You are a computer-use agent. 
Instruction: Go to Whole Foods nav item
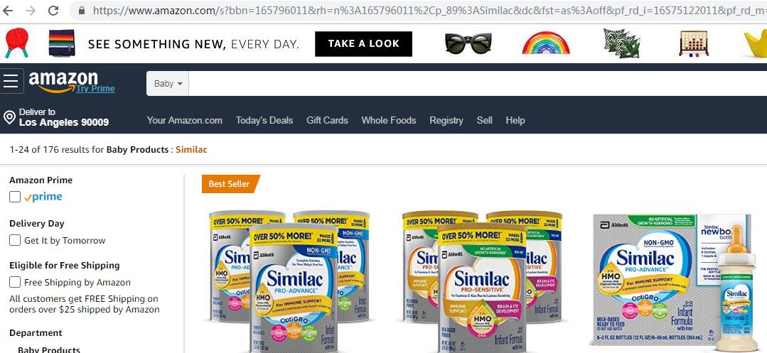tap(388, 120)
